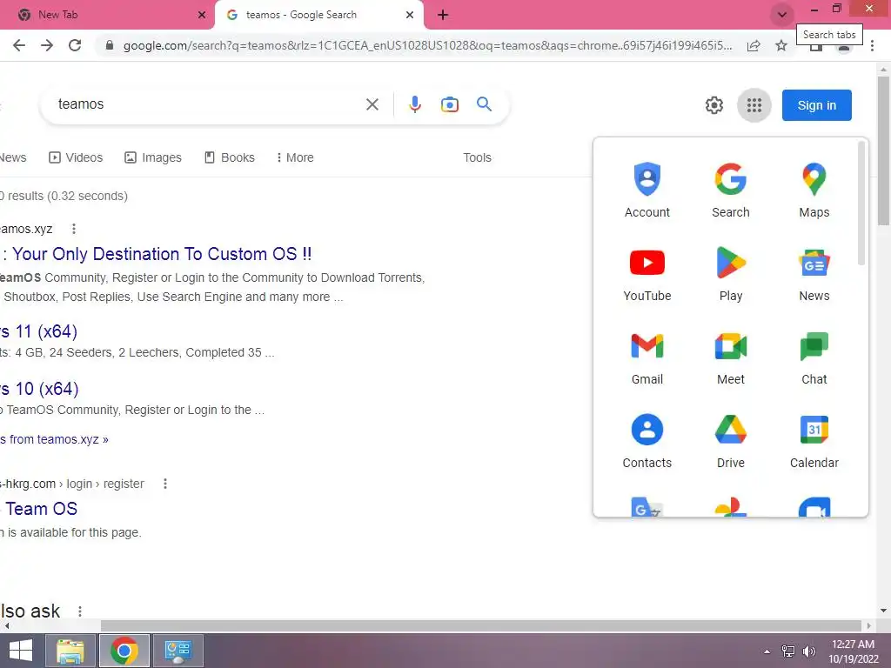
Task: Open the Team OS register result
Action: click(x=38, y=508)
